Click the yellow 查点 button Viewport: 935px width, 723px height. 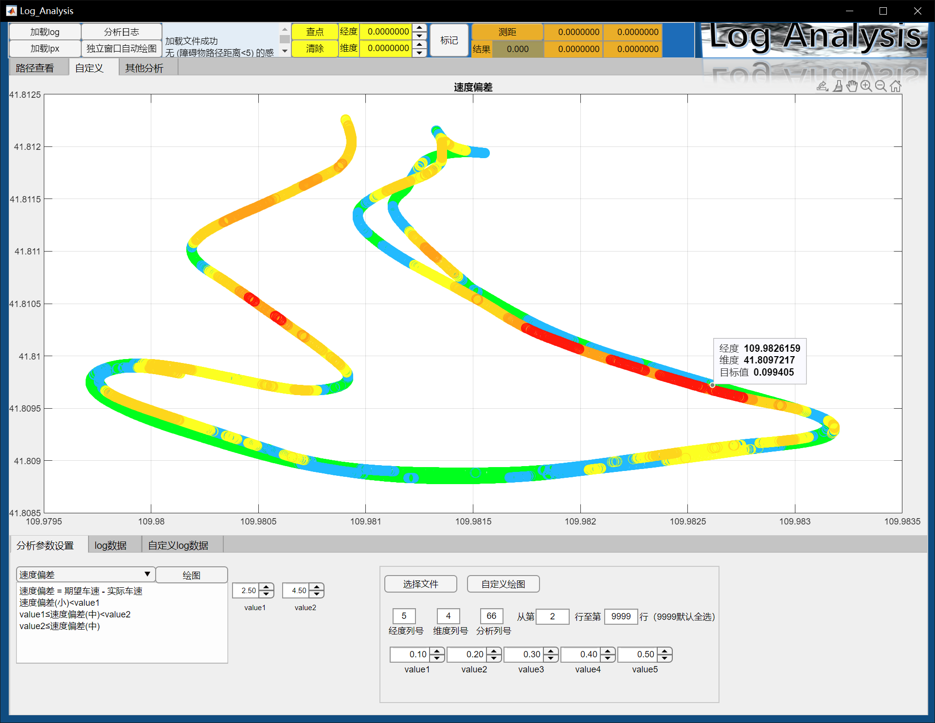315,32
